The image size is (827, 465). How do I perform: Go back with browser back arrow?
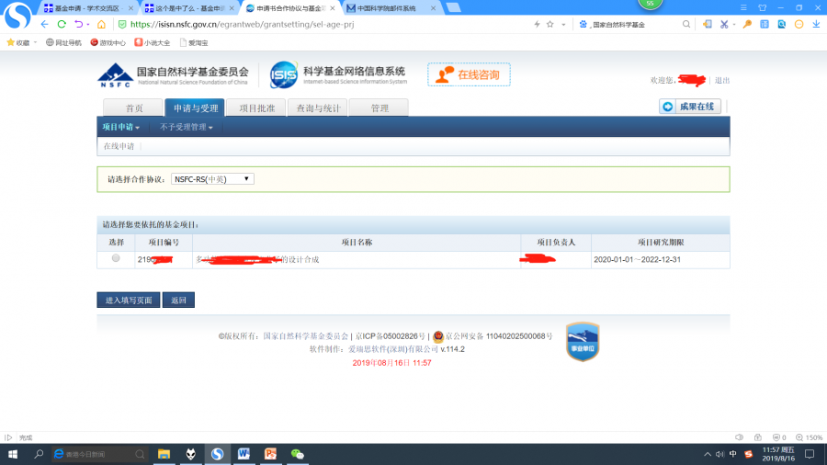44,24
